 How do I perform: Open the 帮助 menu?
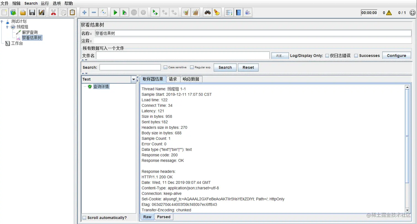tap(69, 3)
